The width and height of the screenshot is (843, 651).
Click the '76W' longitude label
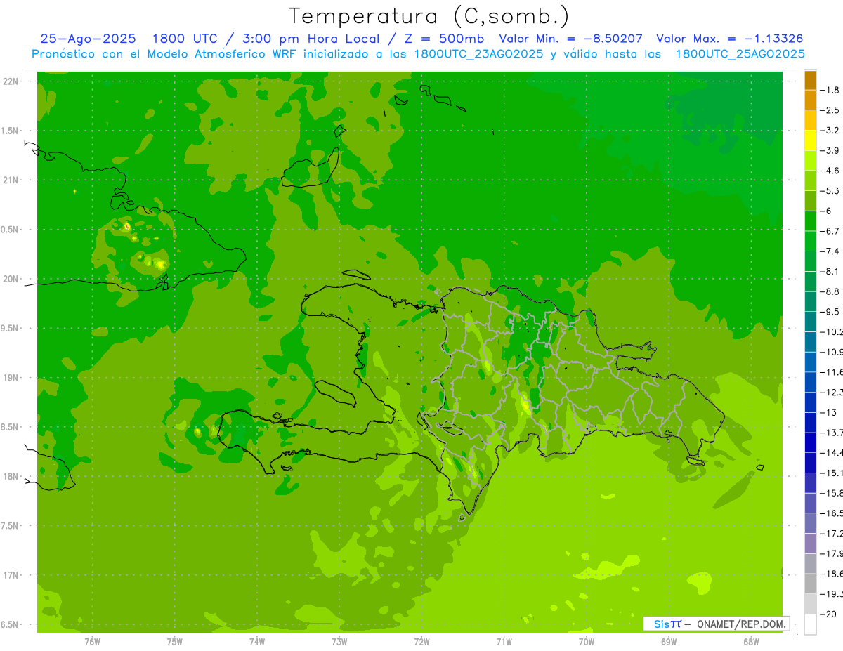click(x=92, y=641)
